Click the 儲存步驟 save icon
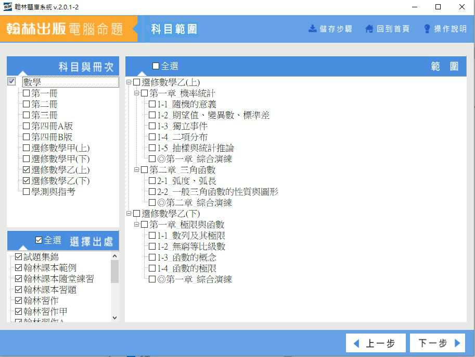The width and height of the screenshot is (475, 357). coord(312,29)
